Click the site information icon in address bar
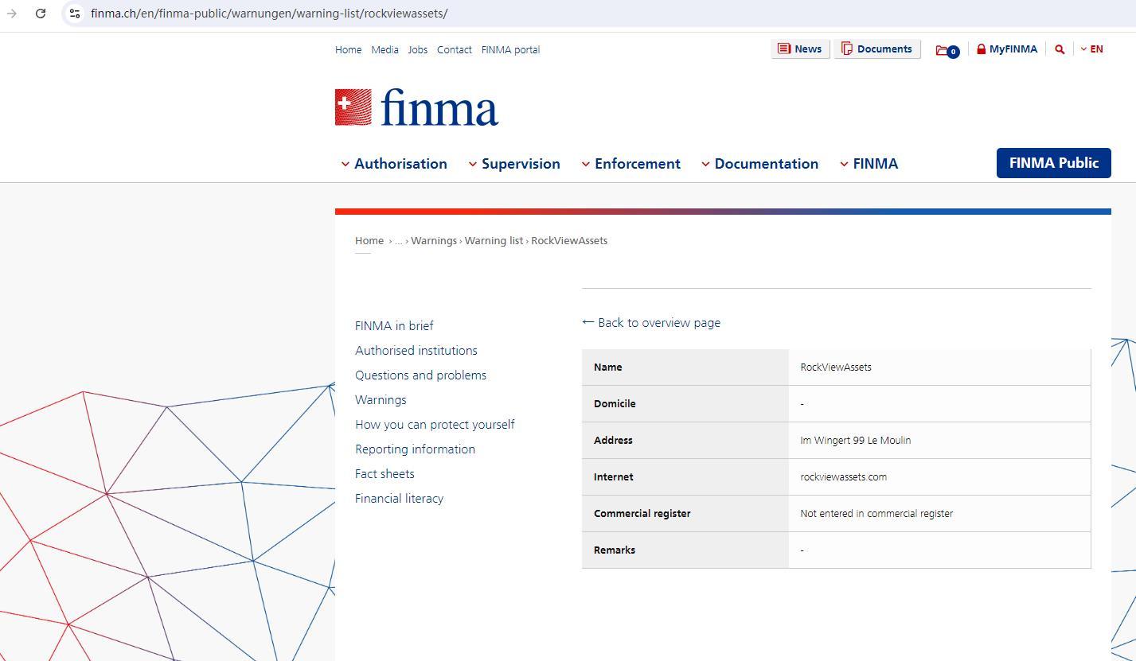 [74, 14]
